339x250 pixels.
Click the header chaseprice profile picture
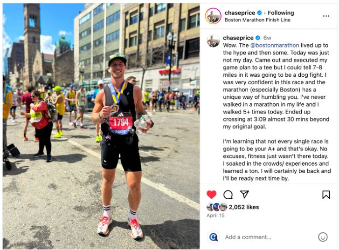coord(213,16)
